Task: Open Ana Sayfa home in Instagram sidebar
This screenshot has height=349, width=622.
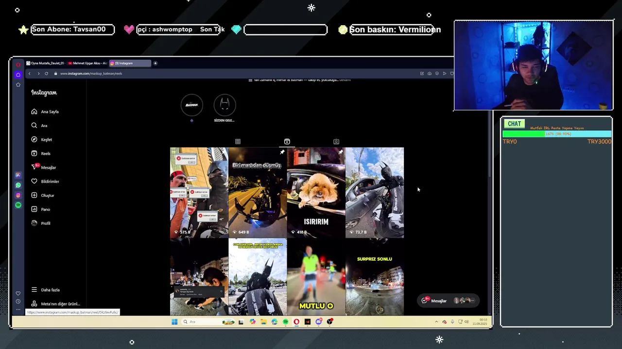Action: pyautogui.click(x=45, y=111)
